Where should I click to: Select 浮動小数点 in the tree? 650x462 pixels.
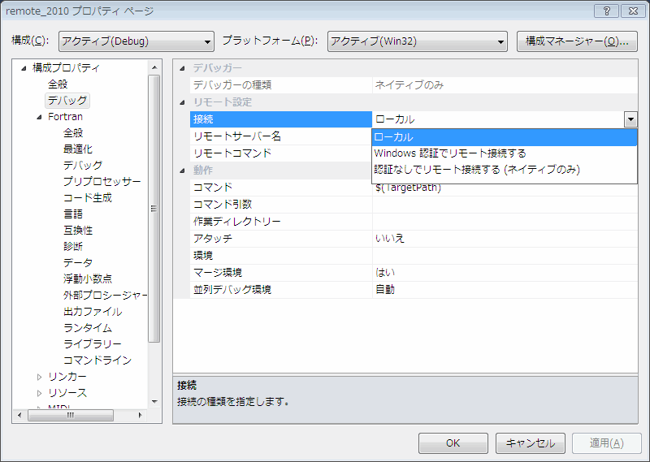point(88,279)
